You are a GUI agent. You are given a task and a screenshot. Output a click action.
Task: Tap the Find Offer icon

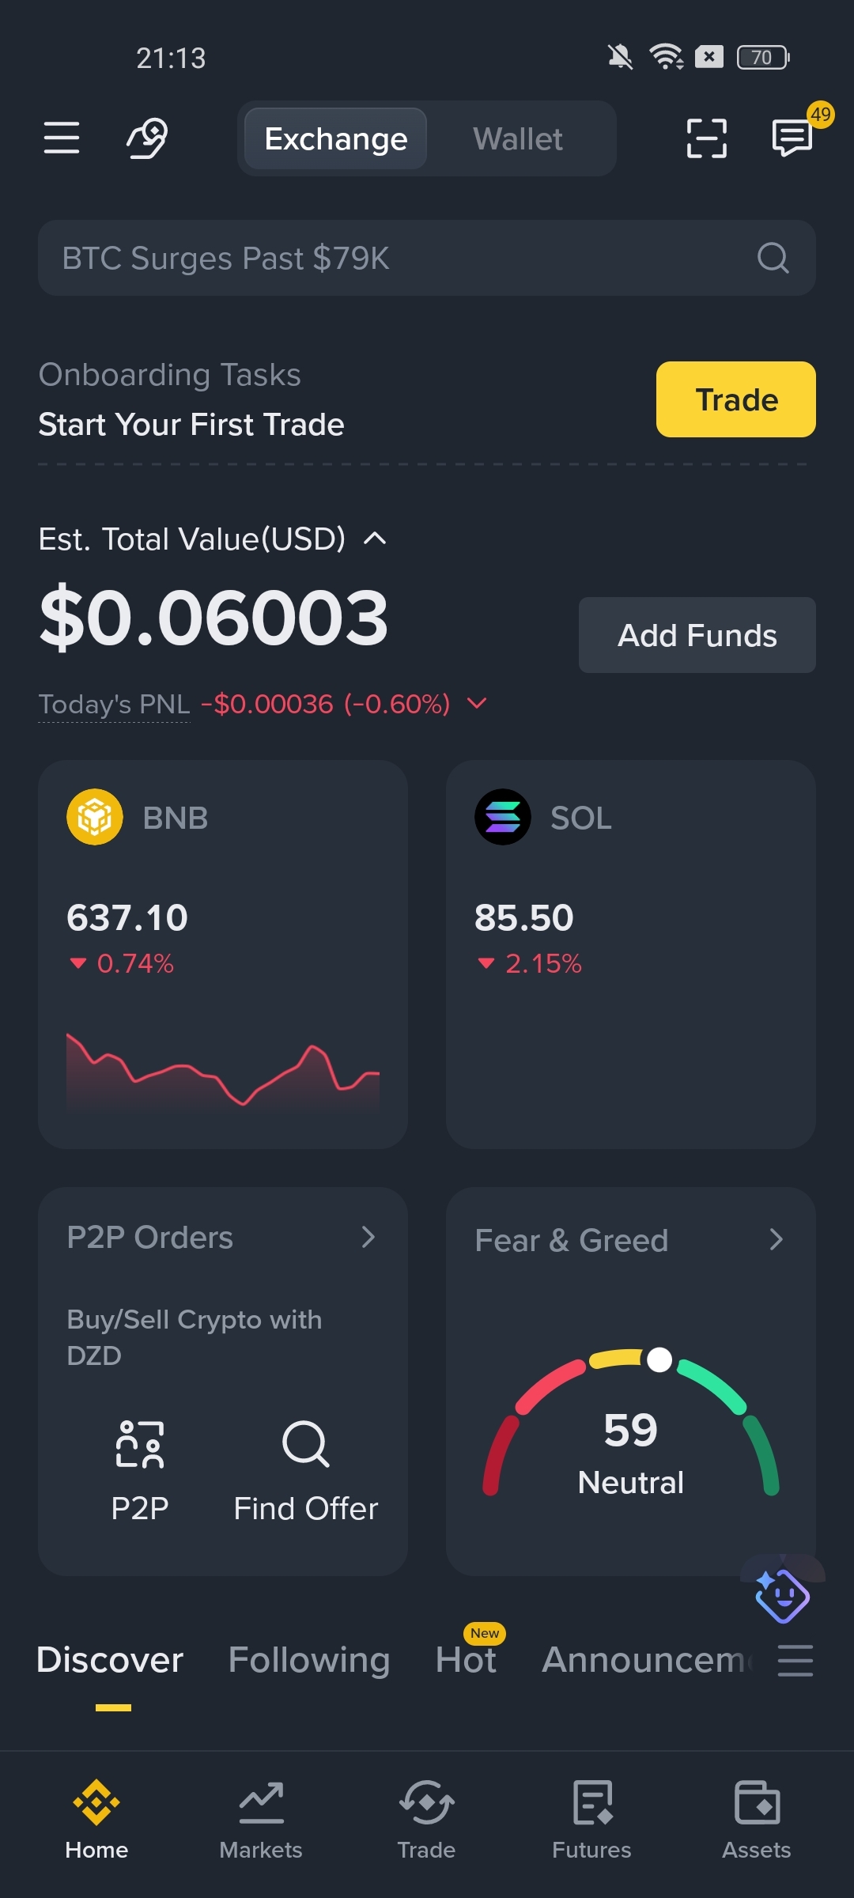pos(306,1444)
